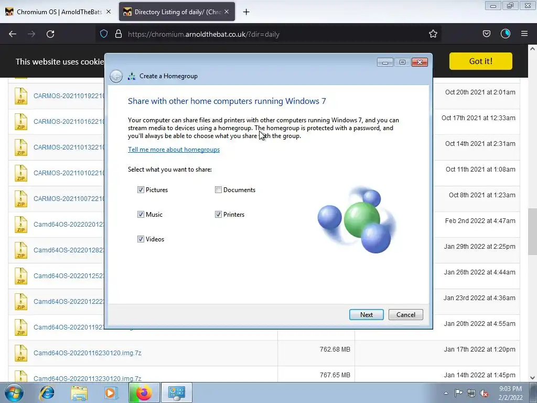
Task: Click Firefox forward navigation arrow
Action: 31,34
